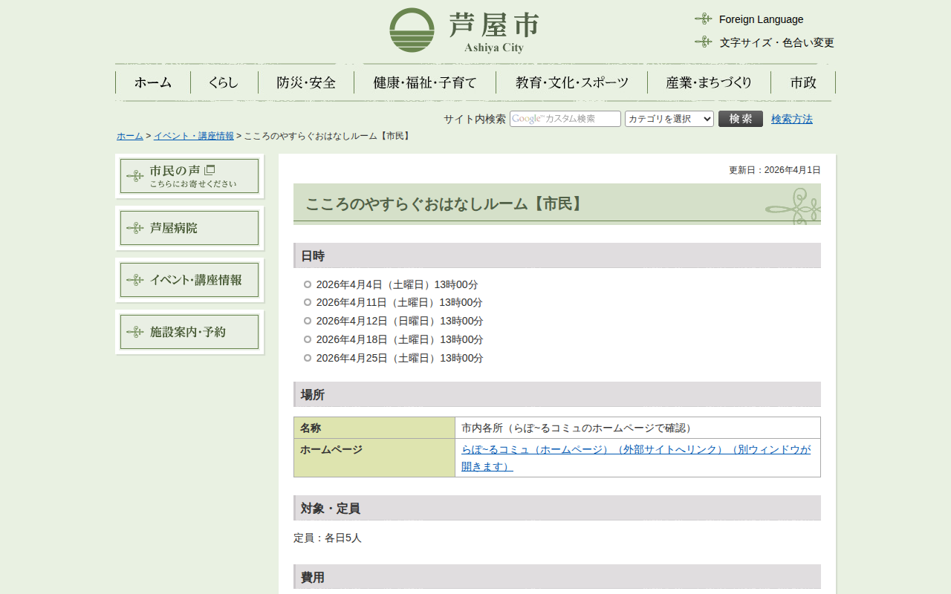Select the 市政 navigation item
The image size is (951, 594).
[803, 82]
